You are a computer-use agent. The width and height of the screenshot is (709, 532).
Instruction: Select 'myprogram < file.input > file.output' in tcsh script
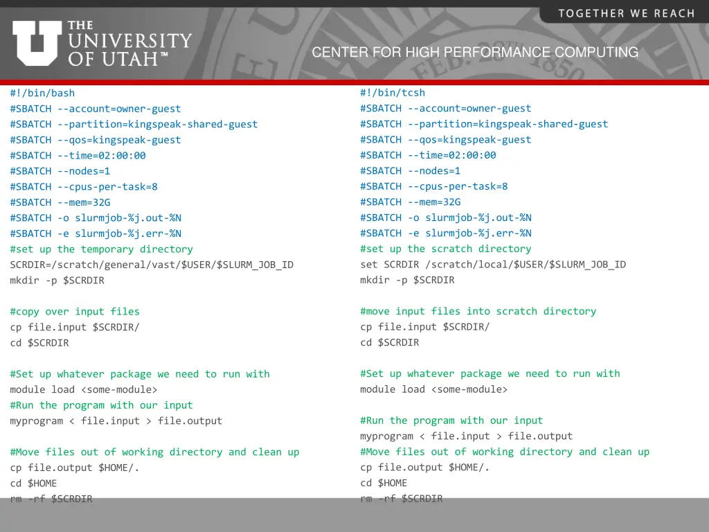pyautogui.click(x=466, y=436)
